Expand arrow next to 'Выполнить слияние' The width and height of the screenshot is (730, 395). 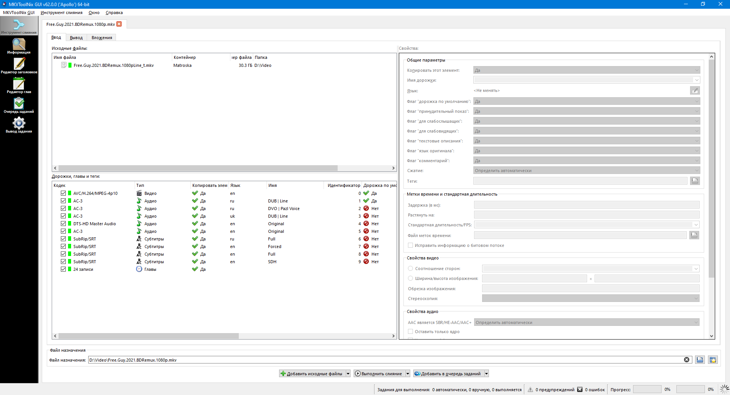tap(408, 374)
